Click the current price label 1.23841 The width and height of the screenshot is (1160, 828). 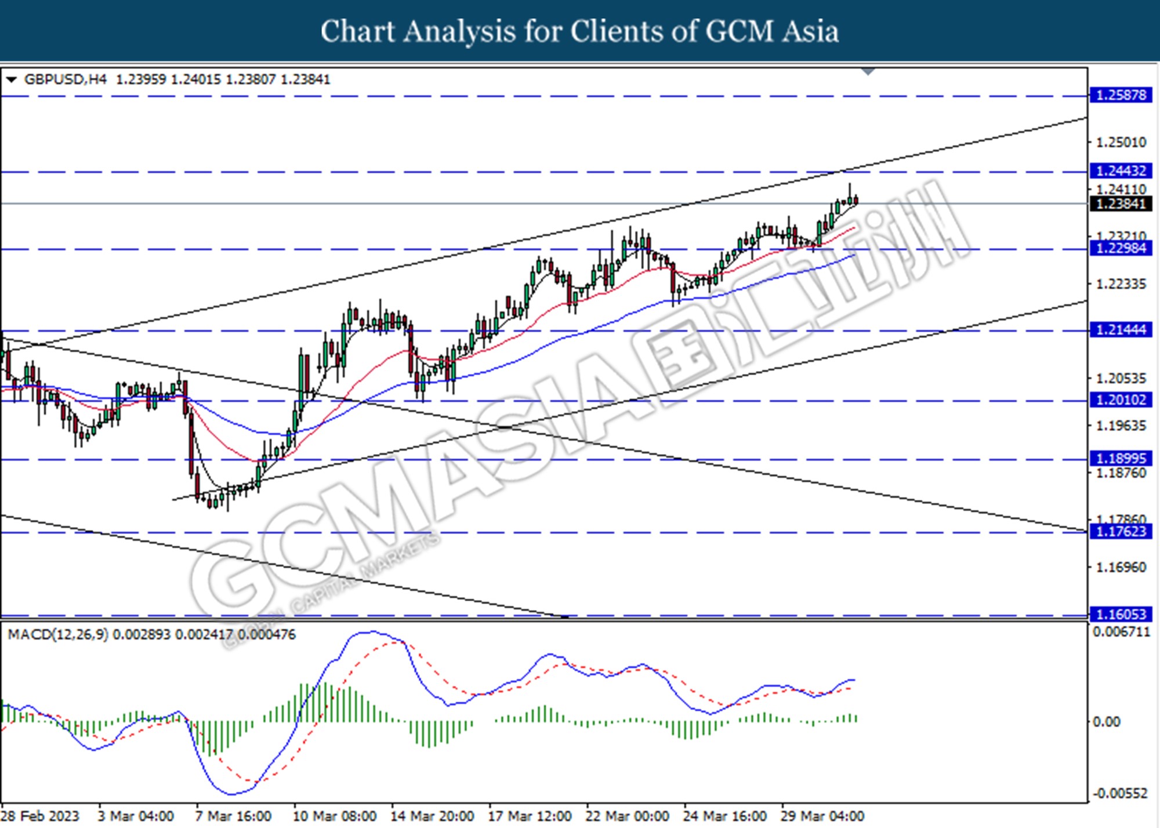(x=1121, y=204)
